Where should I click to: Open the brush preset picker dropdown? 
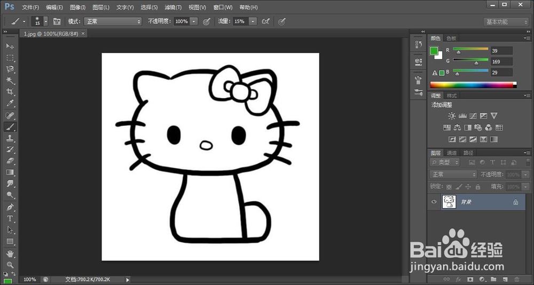pos(45,21)
